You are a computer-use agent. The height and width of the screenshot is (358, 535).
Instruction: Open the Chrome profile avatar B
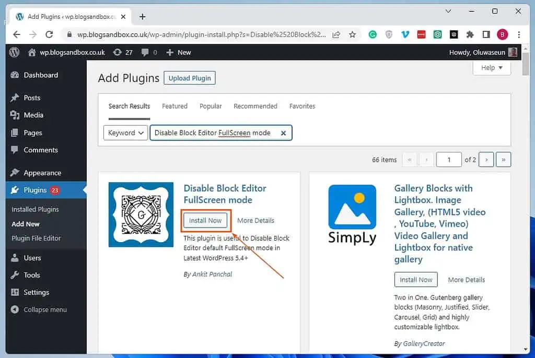tap(502, 34)
